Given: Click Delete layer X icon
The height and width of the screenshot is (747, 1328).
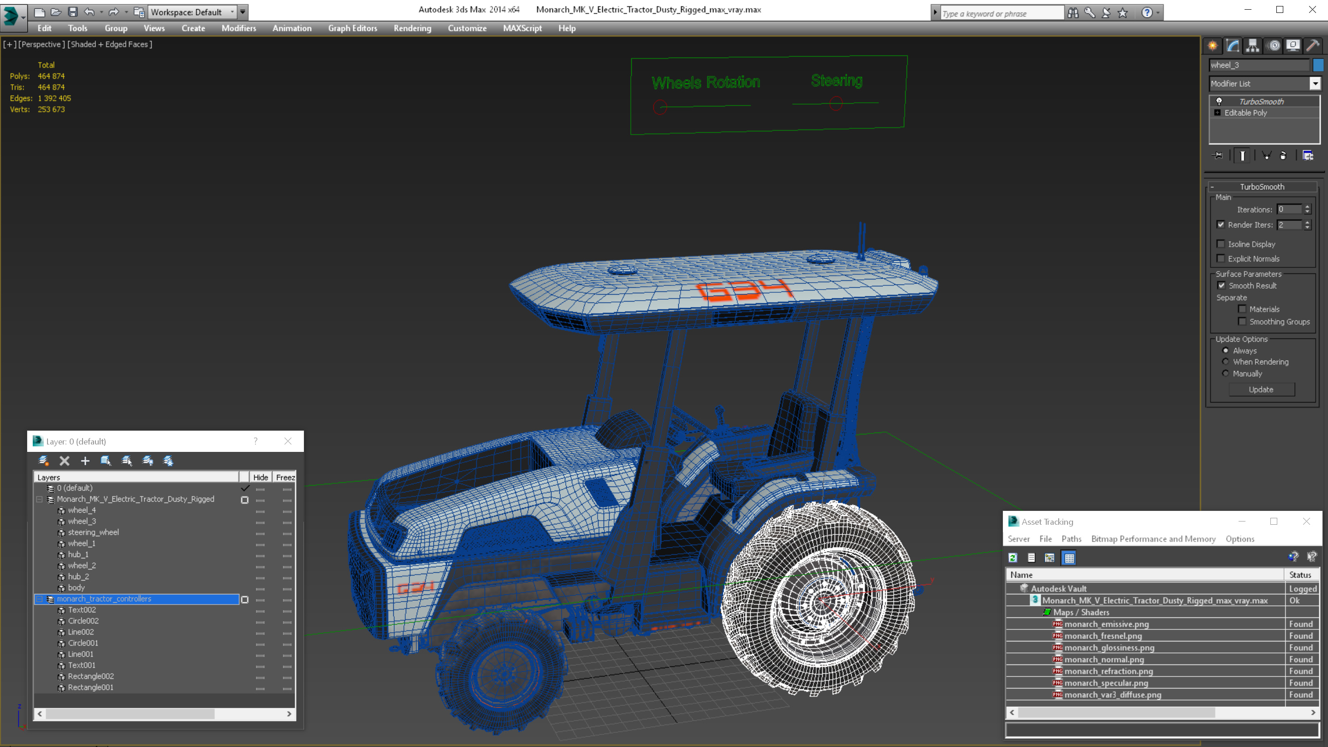Looking at the screenshot, I should pos(65,461).
